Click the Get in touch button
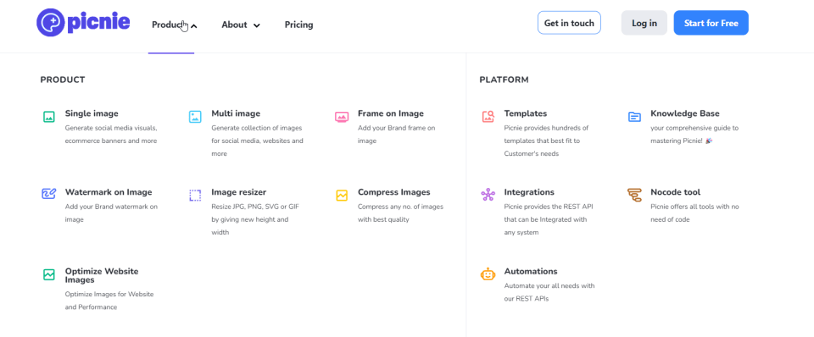 [x=569, y=23]
